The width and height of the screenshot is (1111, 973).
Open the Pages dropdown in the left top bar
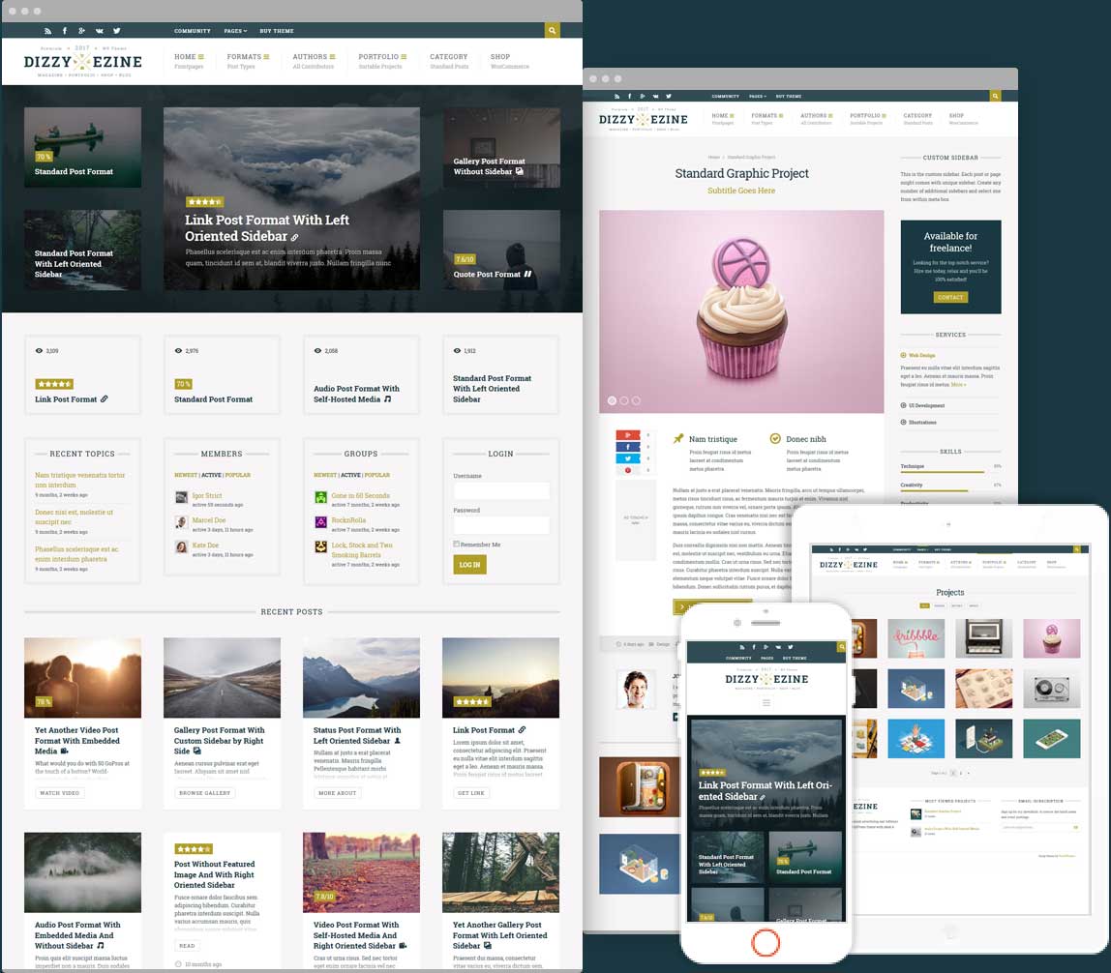pos(235,31)
